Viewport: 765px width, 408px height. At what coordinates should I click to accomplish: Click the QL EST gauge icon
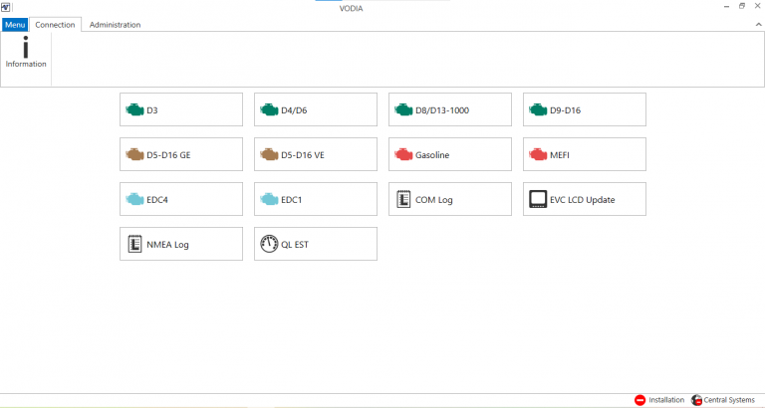tap(269, 244)
